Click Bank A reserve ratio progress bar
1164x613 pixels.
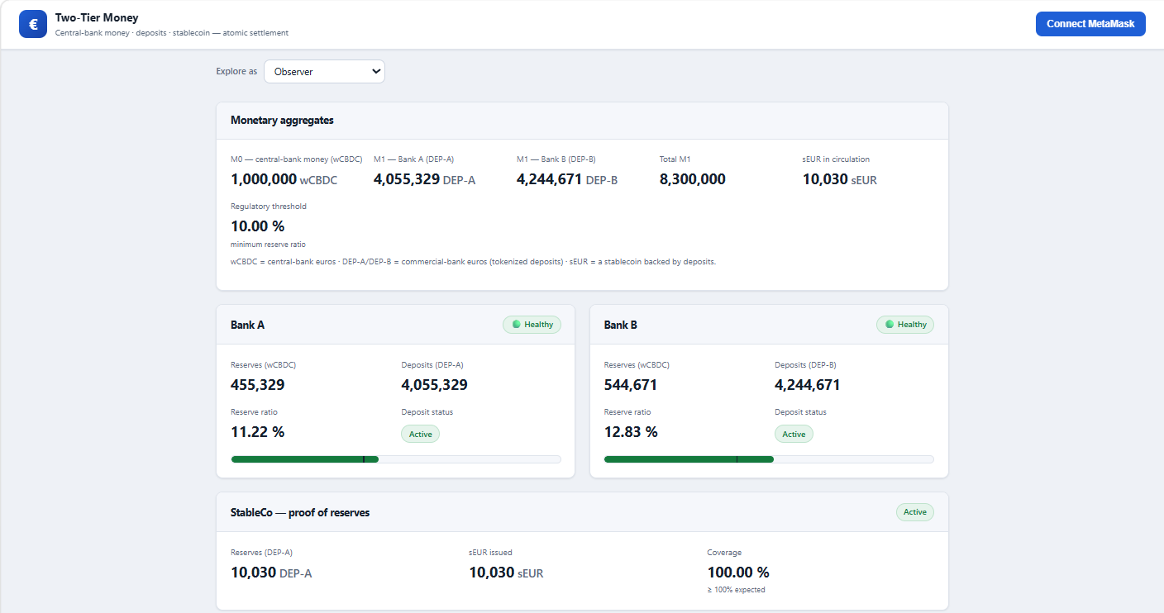click(396, 459)
